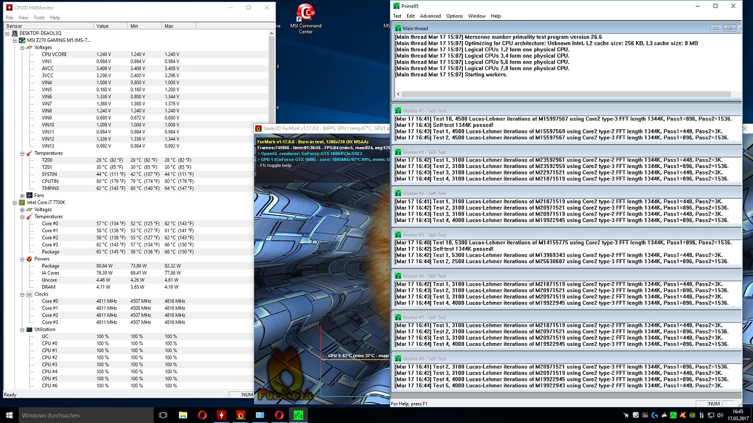
Task: Expand the Fans group
Action: point(22,195)
